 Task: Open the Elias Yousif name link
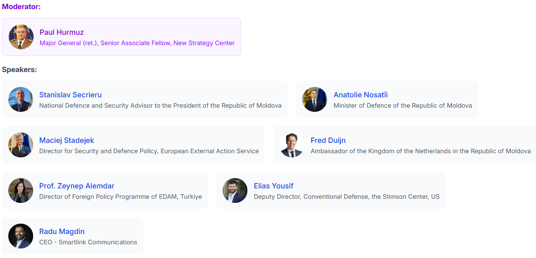[x=274, y=186]
